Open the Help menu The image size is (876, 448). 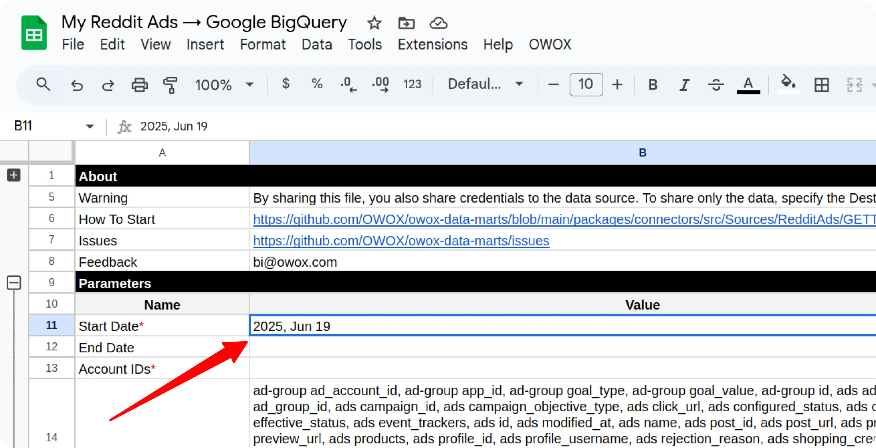498,44
